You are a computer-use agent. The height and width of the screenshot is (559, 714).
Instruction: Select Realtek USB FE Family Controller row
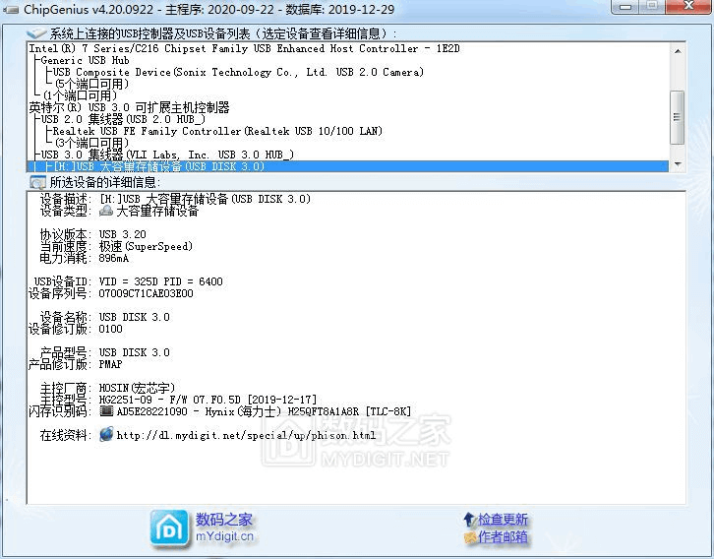pyautogui.click(x=217, y=131)
